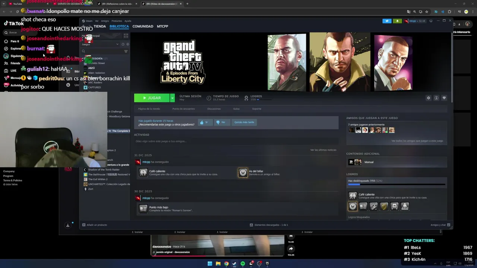Open Ayuda menu
477x268 pixels.
[x=128, y=21]
